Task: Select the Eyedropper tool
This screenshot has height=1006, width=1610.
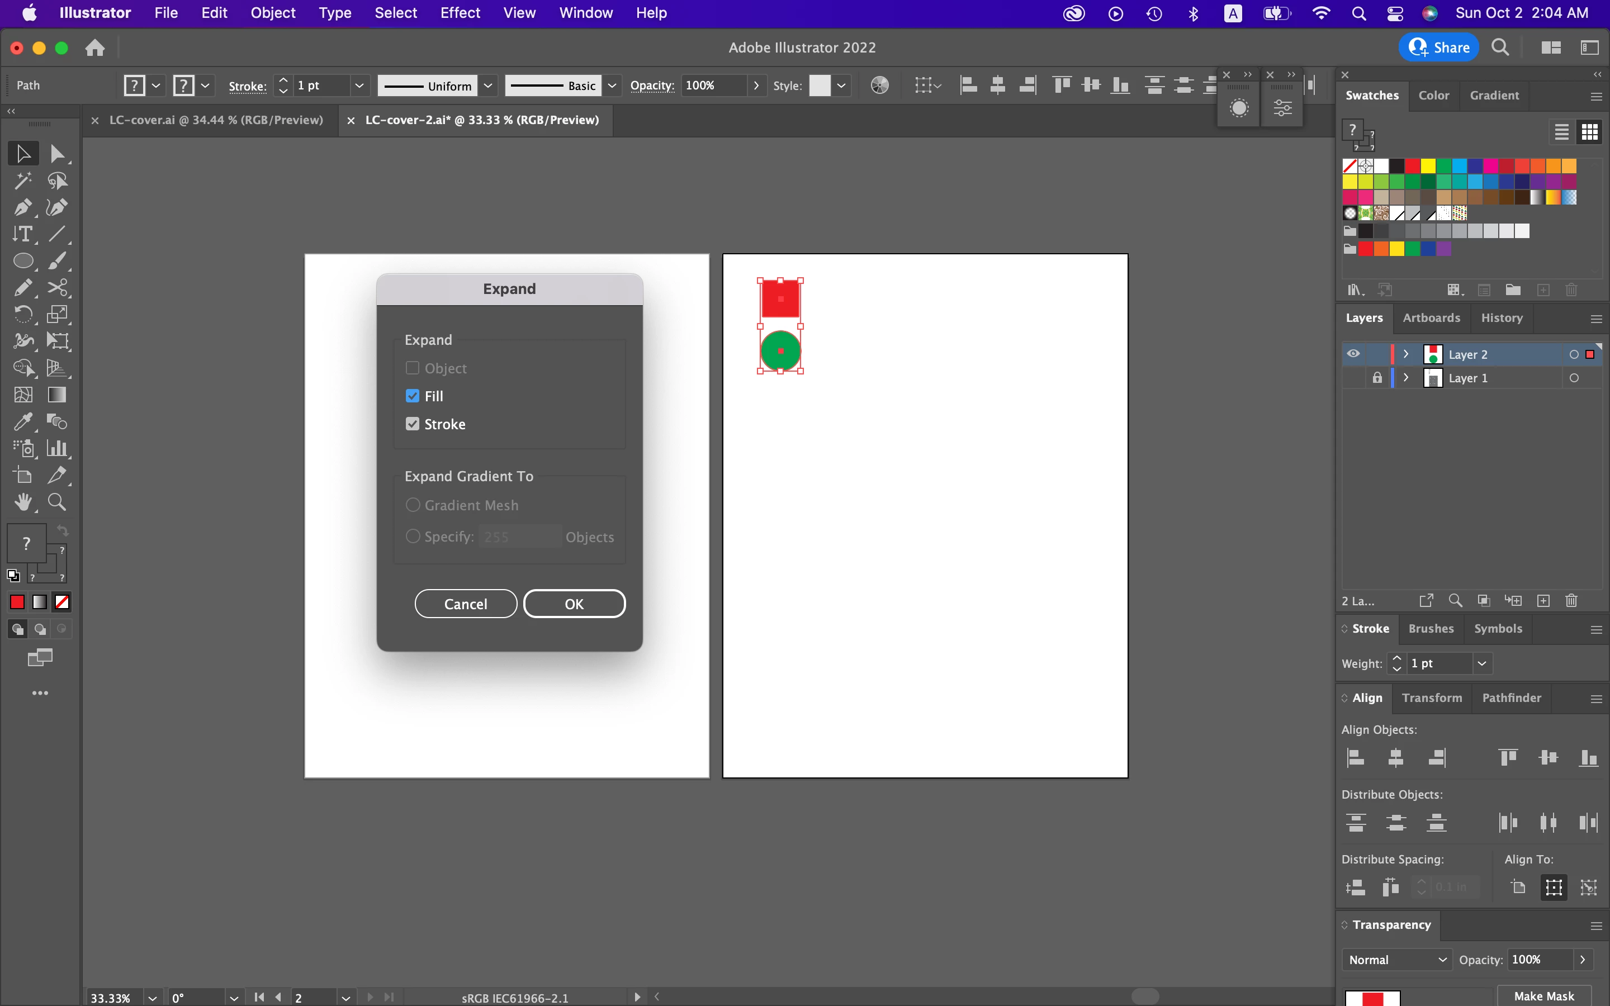Action: pos(23,422)
